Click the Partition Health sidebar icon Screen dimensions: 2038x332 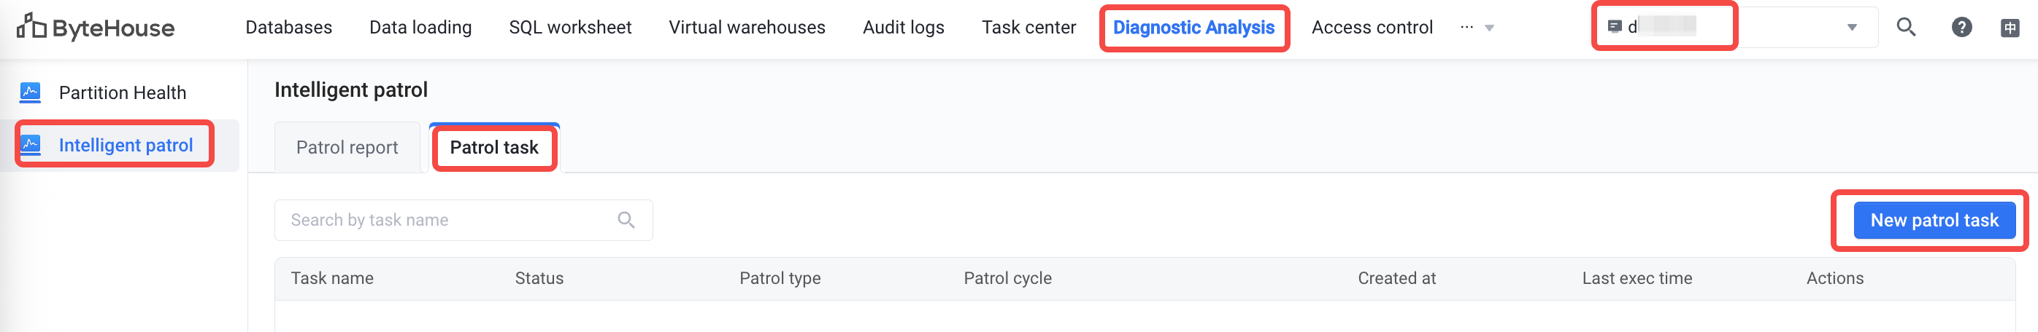(30, 92)
